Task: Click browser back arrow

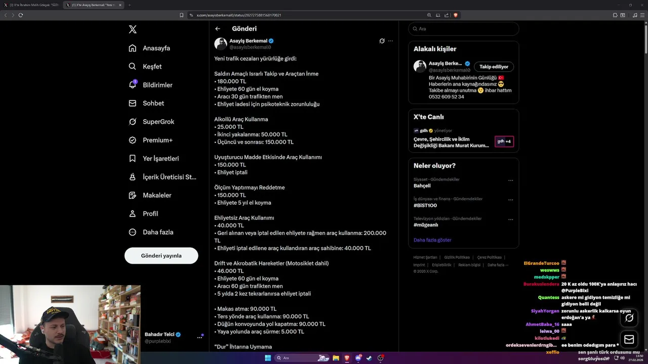Action: tap(6, 15)
